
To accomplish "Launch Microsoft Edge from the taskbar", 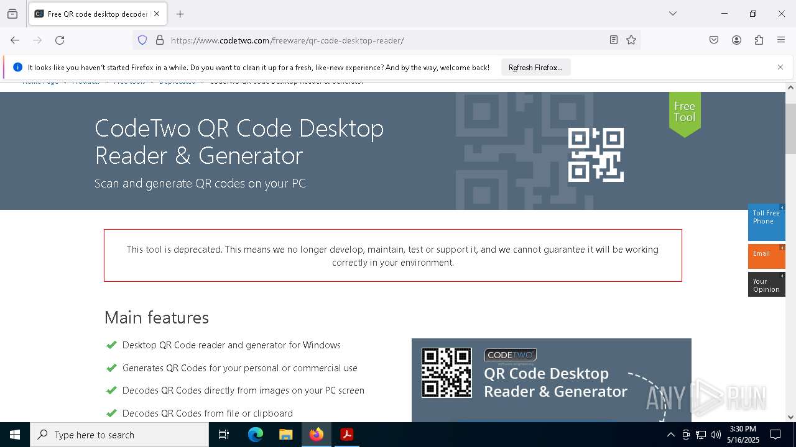I will click(256, 435).
